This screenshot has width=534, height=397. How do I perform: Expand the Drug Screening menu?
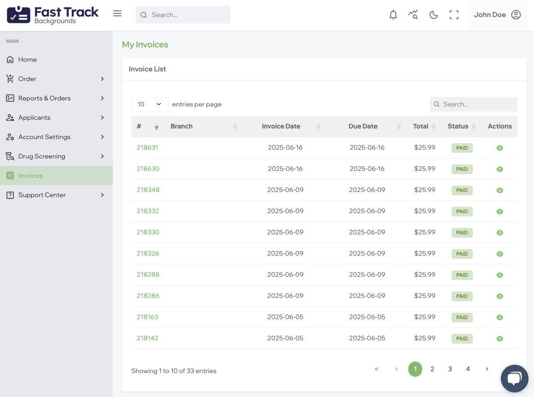56,156
